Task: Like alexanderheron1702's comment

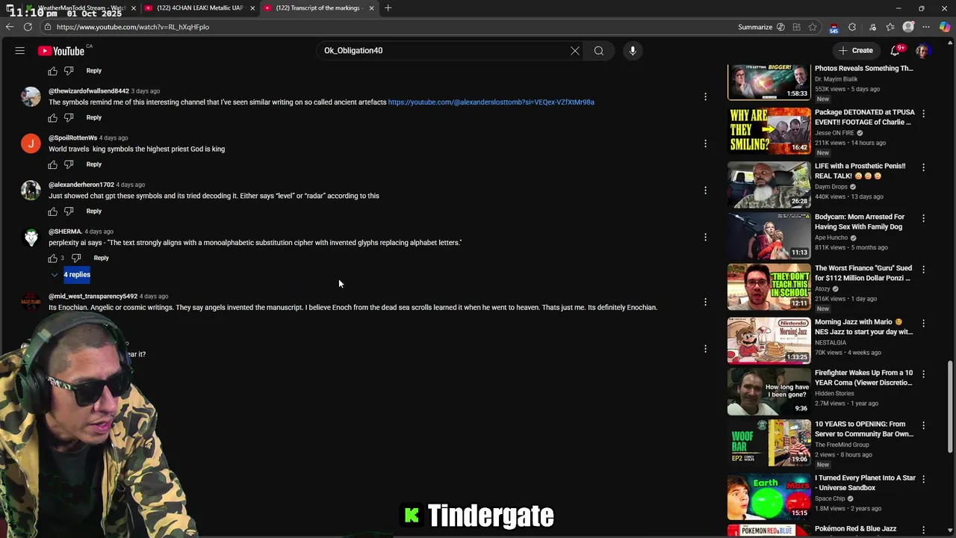Action: (52, 211)
